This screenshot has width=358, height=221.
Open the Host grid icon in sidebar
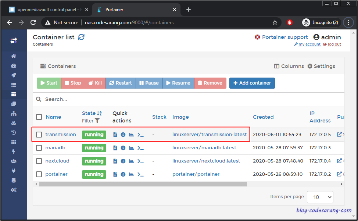tap(14, 142)
